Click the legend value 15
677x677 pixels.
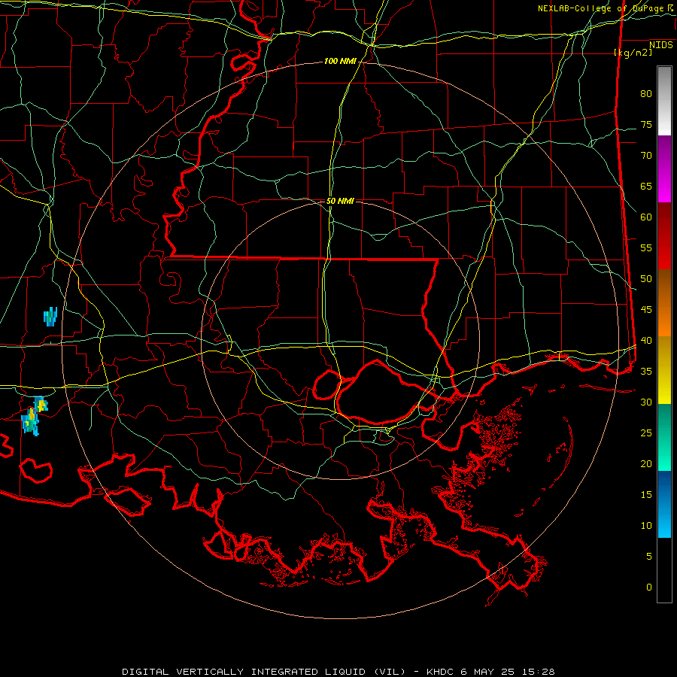(646, 495)
